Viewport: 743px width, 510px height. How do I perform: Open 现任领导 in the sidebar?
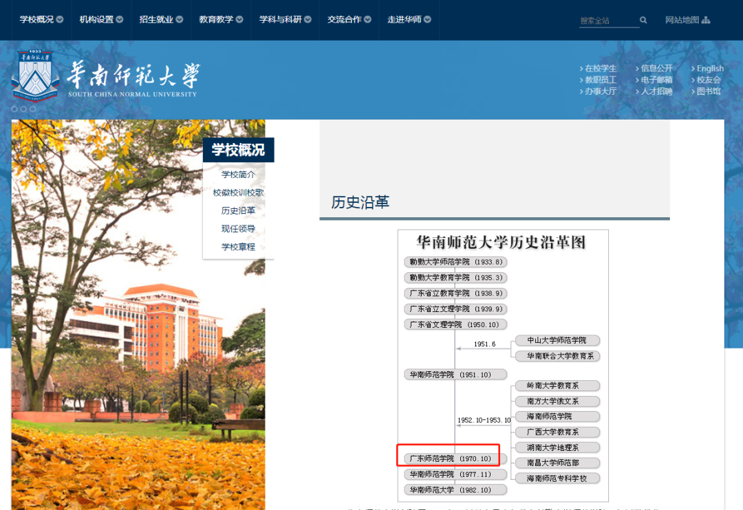click(x=238, y=228)
